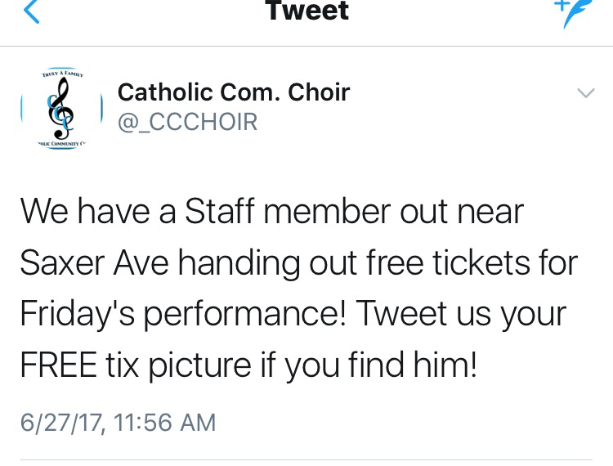Expand the tweet options down chevron
Viewport: 613px width, 466px height.
click(585, 93)
